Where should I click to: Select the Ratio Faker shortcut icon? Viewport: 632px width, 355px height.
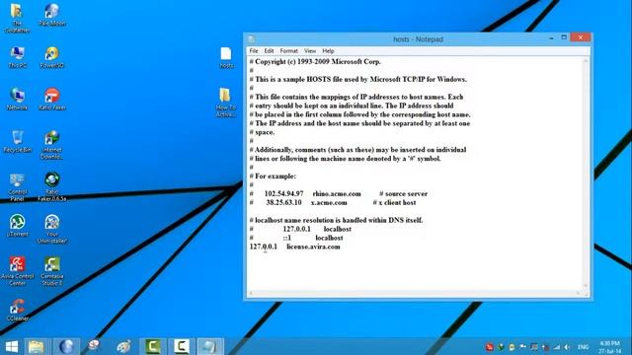point(52,100)
